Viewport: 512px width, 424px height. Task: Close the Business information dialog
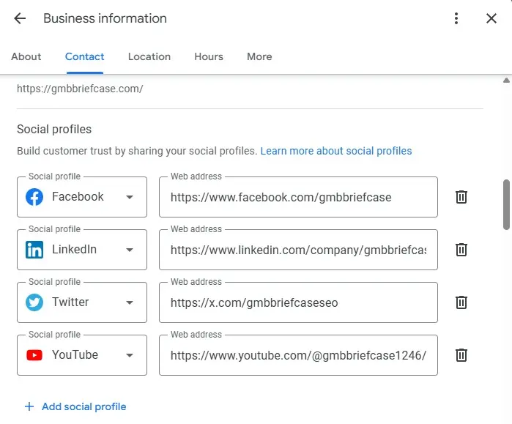[491, 18]
